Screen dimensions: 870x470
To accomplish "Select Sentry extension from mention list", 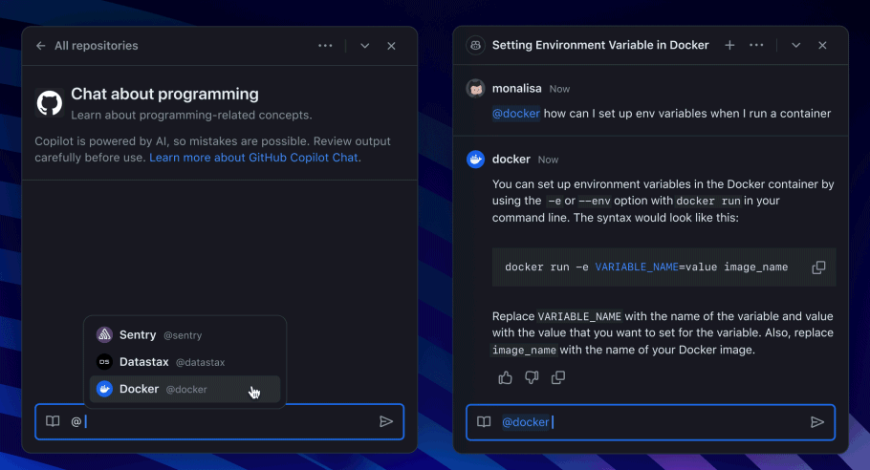I will click(185, 334).
